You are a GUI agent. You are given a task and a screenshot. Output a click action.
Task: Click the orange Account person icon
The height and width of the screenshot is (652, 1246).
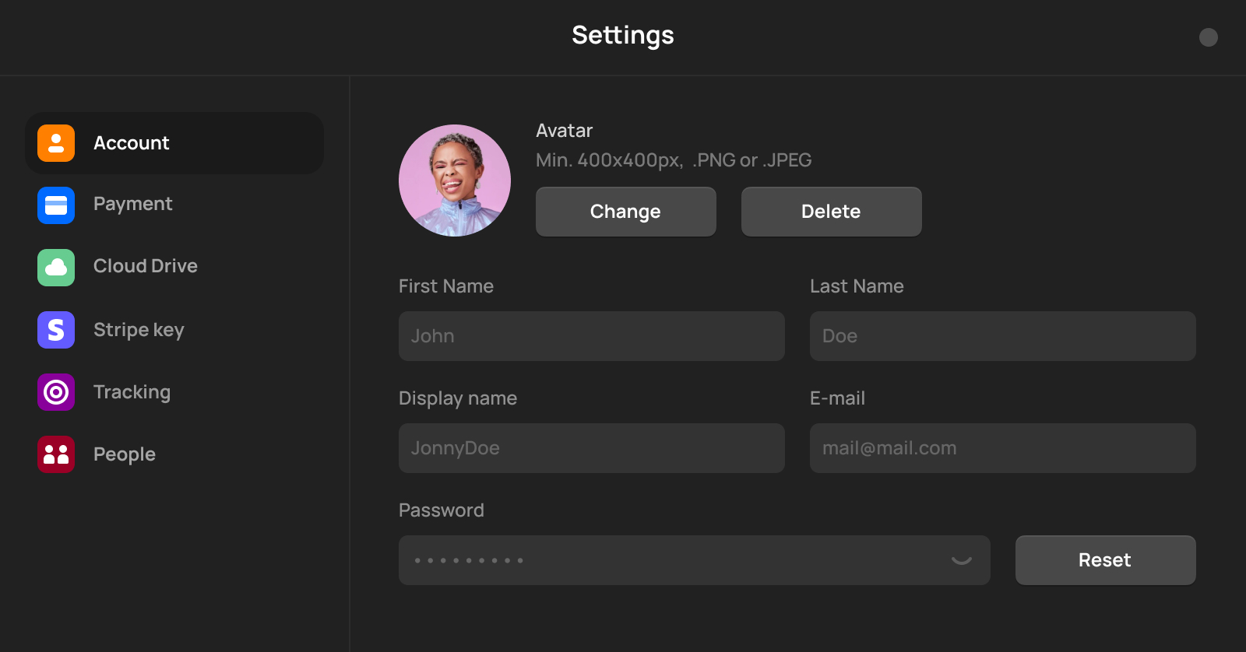click(x=56, y=143)
